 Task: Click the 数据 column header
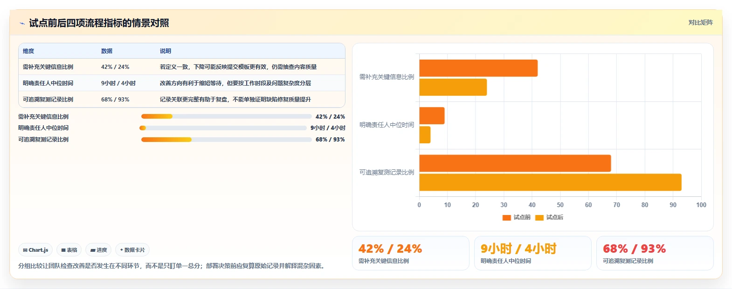(107, 51)
